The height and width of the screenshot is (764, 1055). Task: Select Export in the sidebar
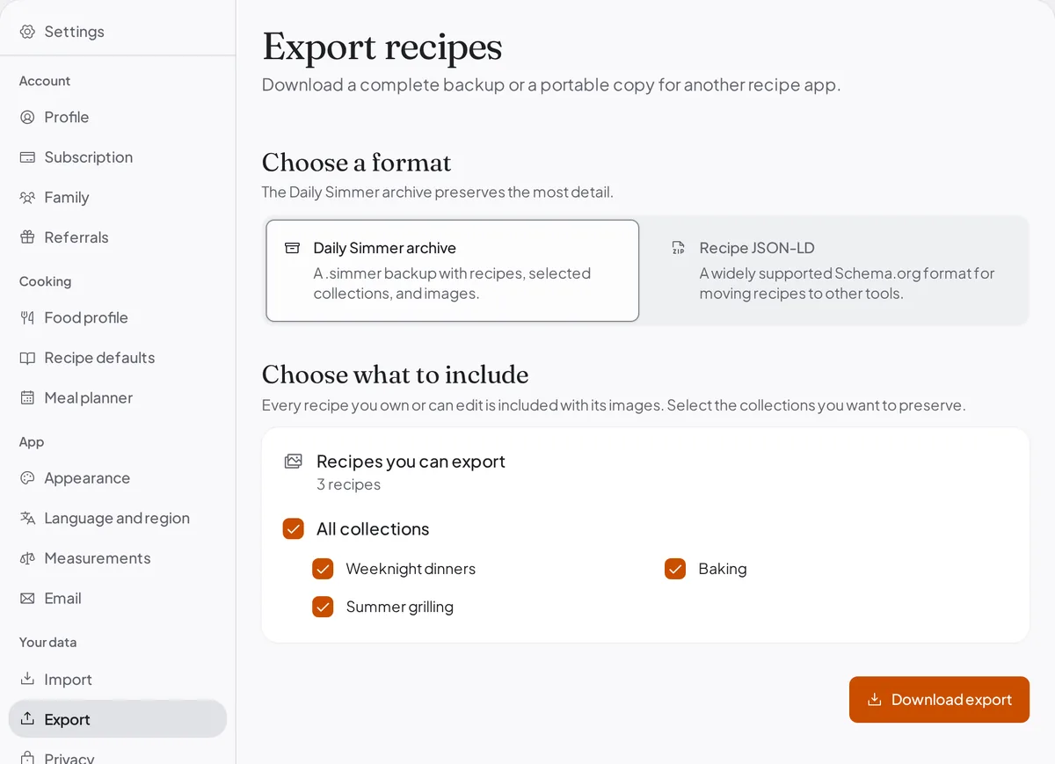tap(118, 719)
